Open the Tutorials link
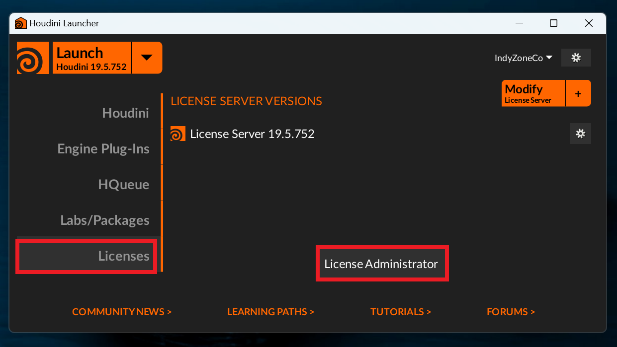Screen dimensions: 617x347 tap(401, 312)
